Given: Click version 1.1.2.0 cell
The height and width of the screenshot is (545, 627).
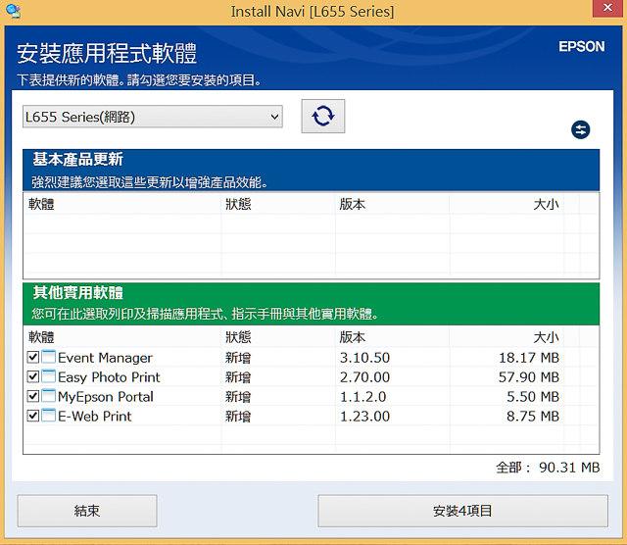Looking at the screenshot, I should (362, 397).
